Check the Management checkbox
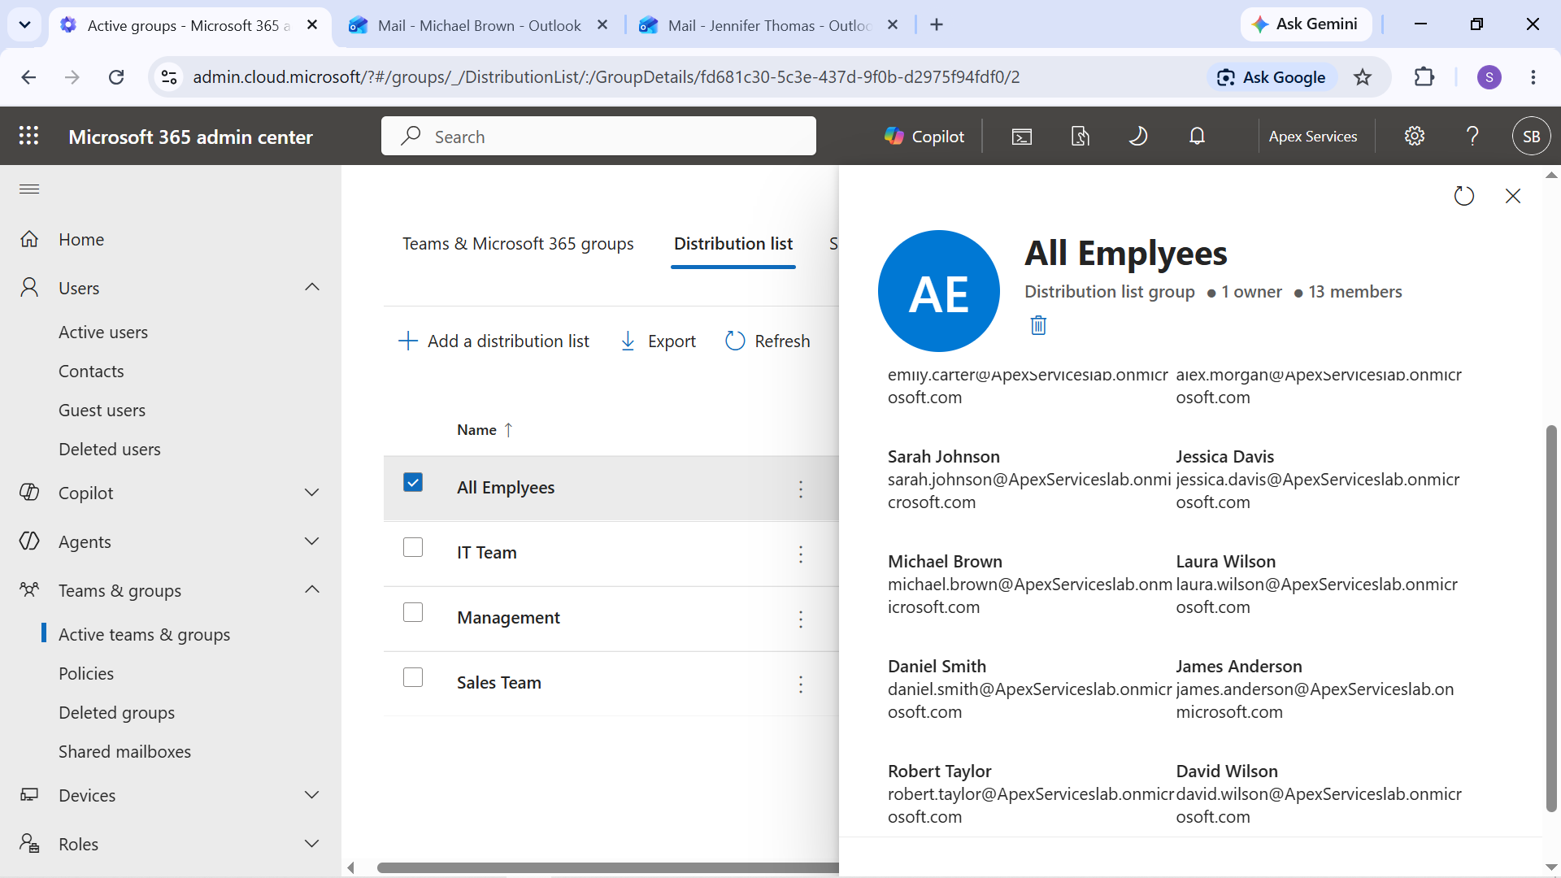1561x878 pixels. pyautogui.click(x=413, y=612)
